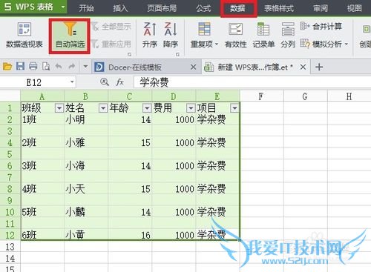Click the print preview icon
This screenshot has width=371, height=272.
[46, 67]
